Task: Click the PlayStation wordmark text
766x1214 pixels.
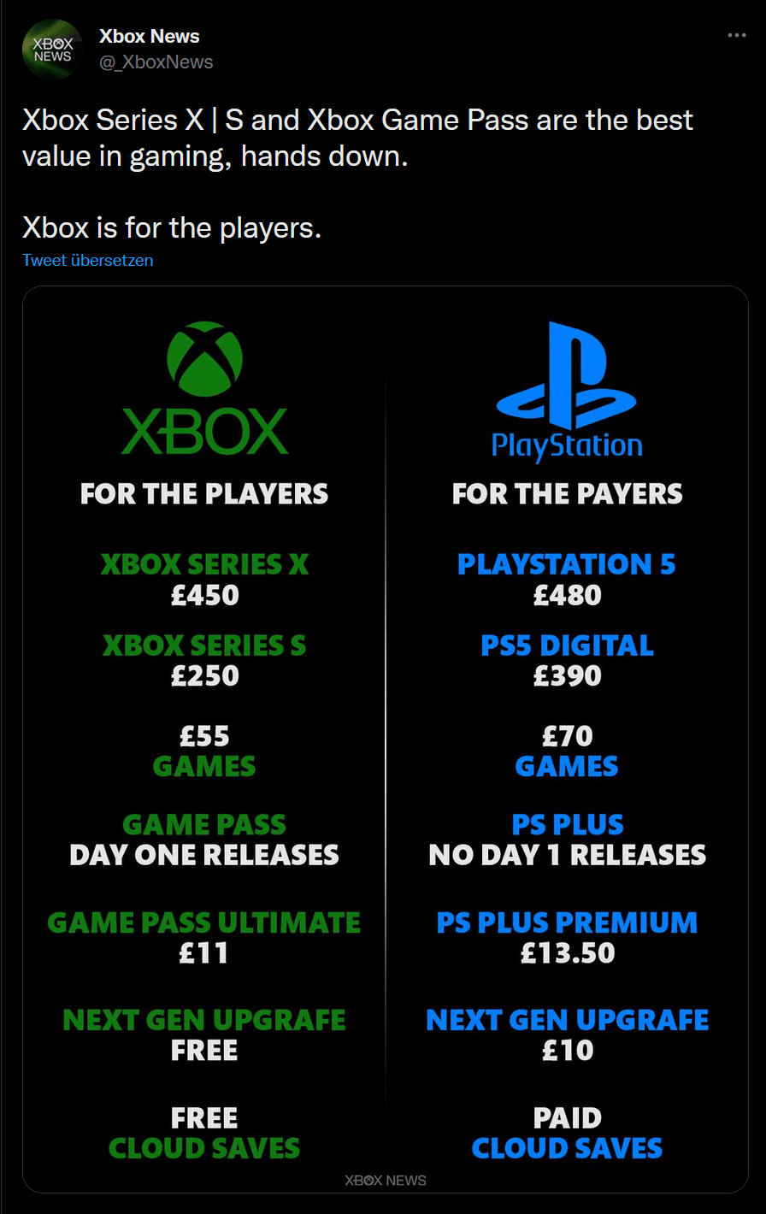Action: tap(567, 446)
